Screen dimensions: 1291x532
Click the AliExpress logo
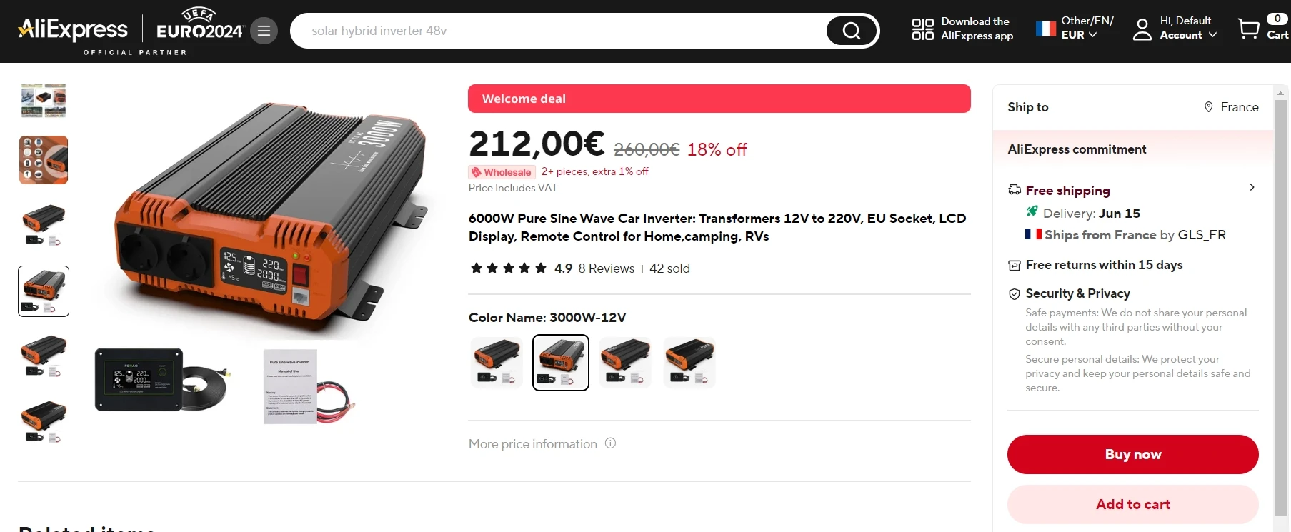click(73, 29)
